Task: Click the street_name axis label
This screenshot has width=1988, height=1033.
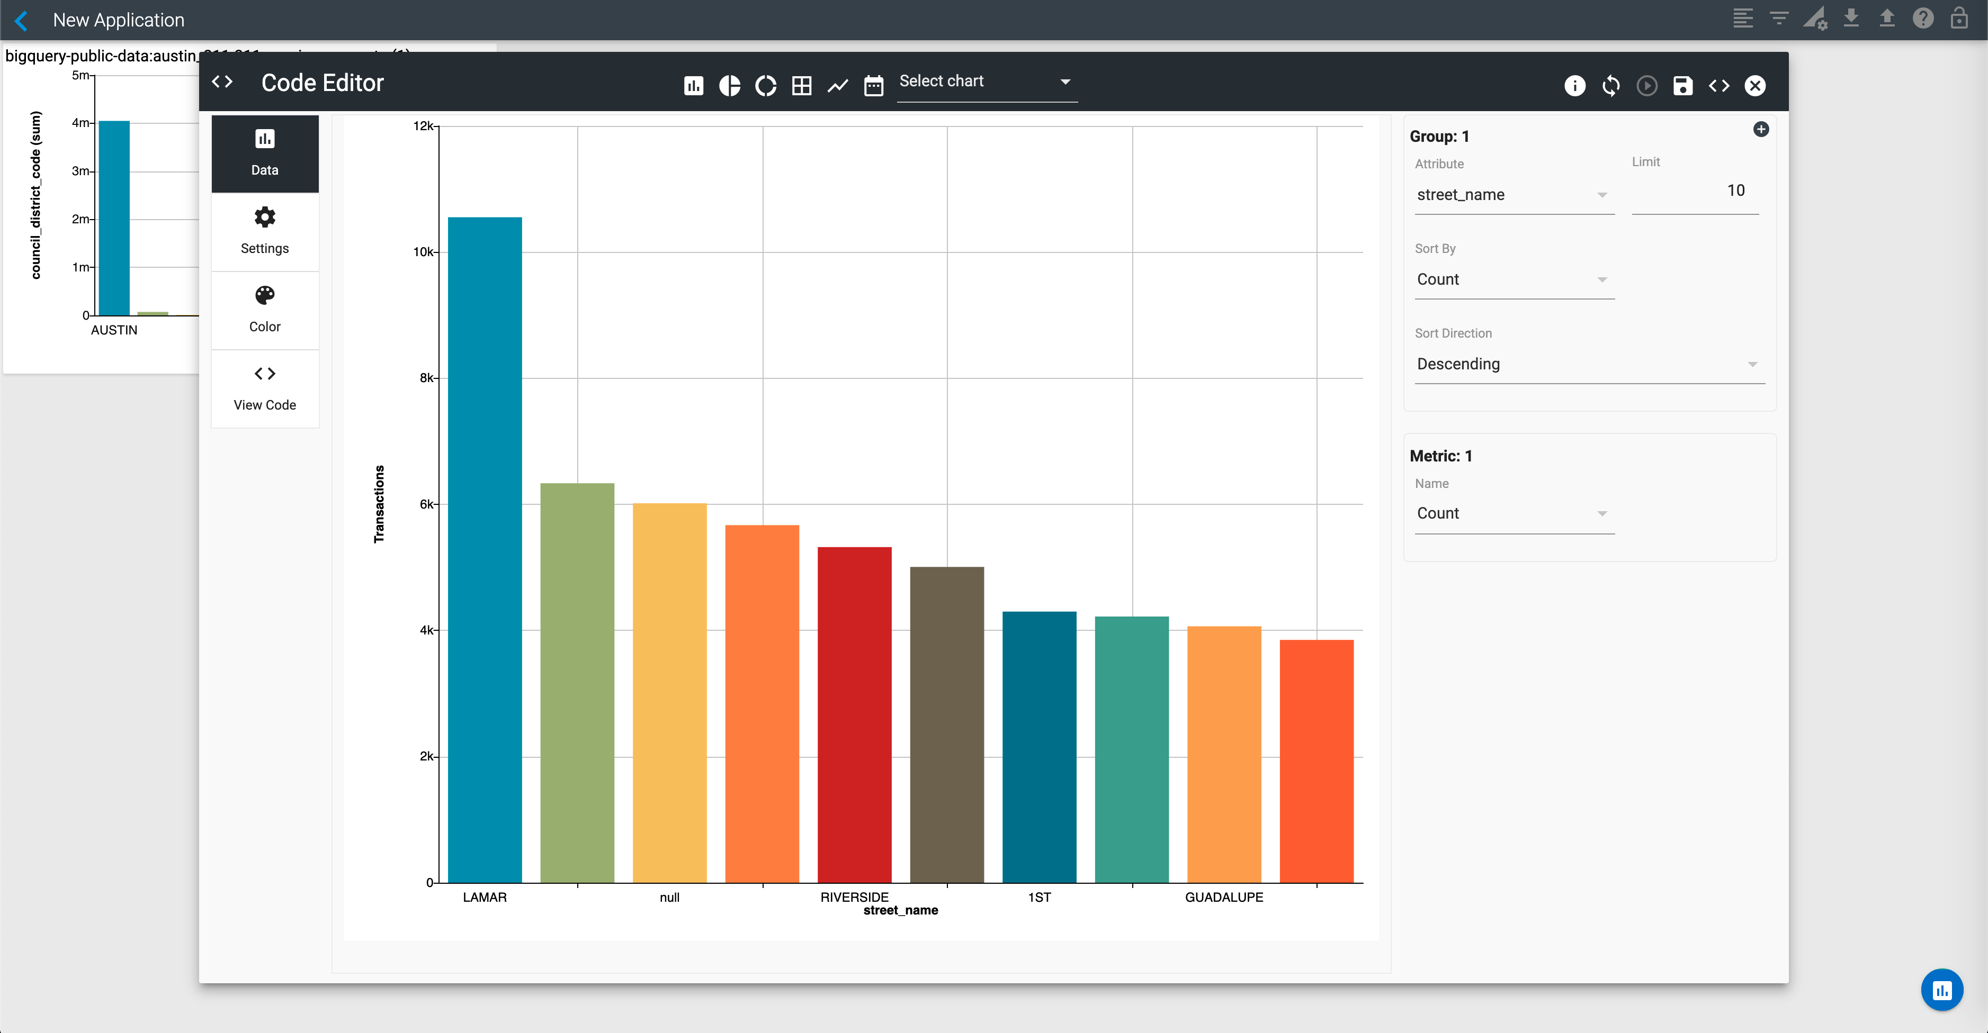Action: click(x=901, y=910)
